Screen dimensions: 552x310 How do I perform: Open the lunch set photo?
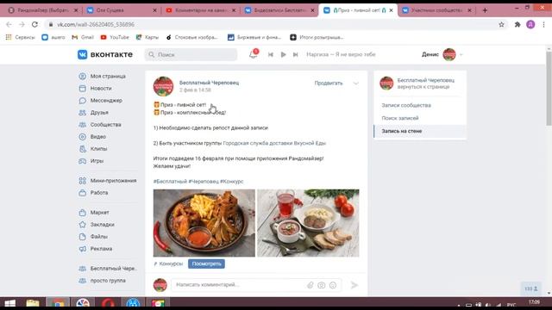coord(308,223)
